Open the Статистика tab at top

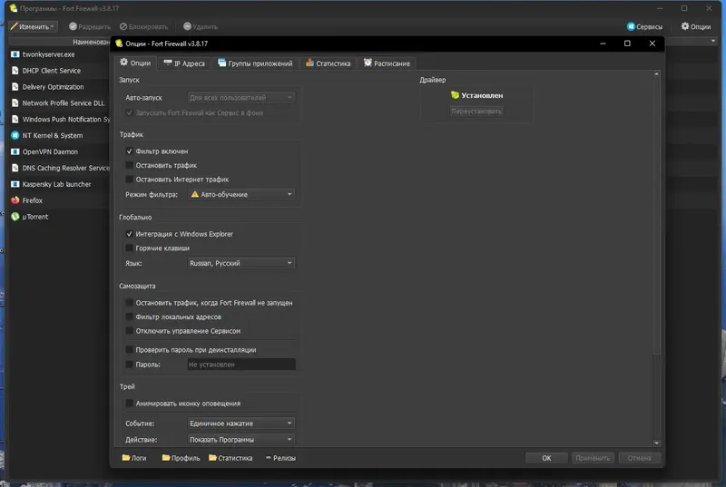click(x=329, y=63)
